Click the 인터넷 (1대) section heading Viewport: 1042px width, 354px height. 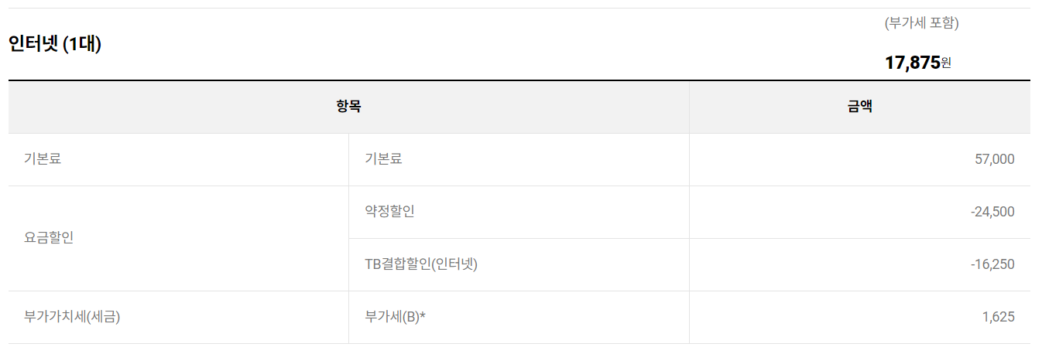pos(55,44)
